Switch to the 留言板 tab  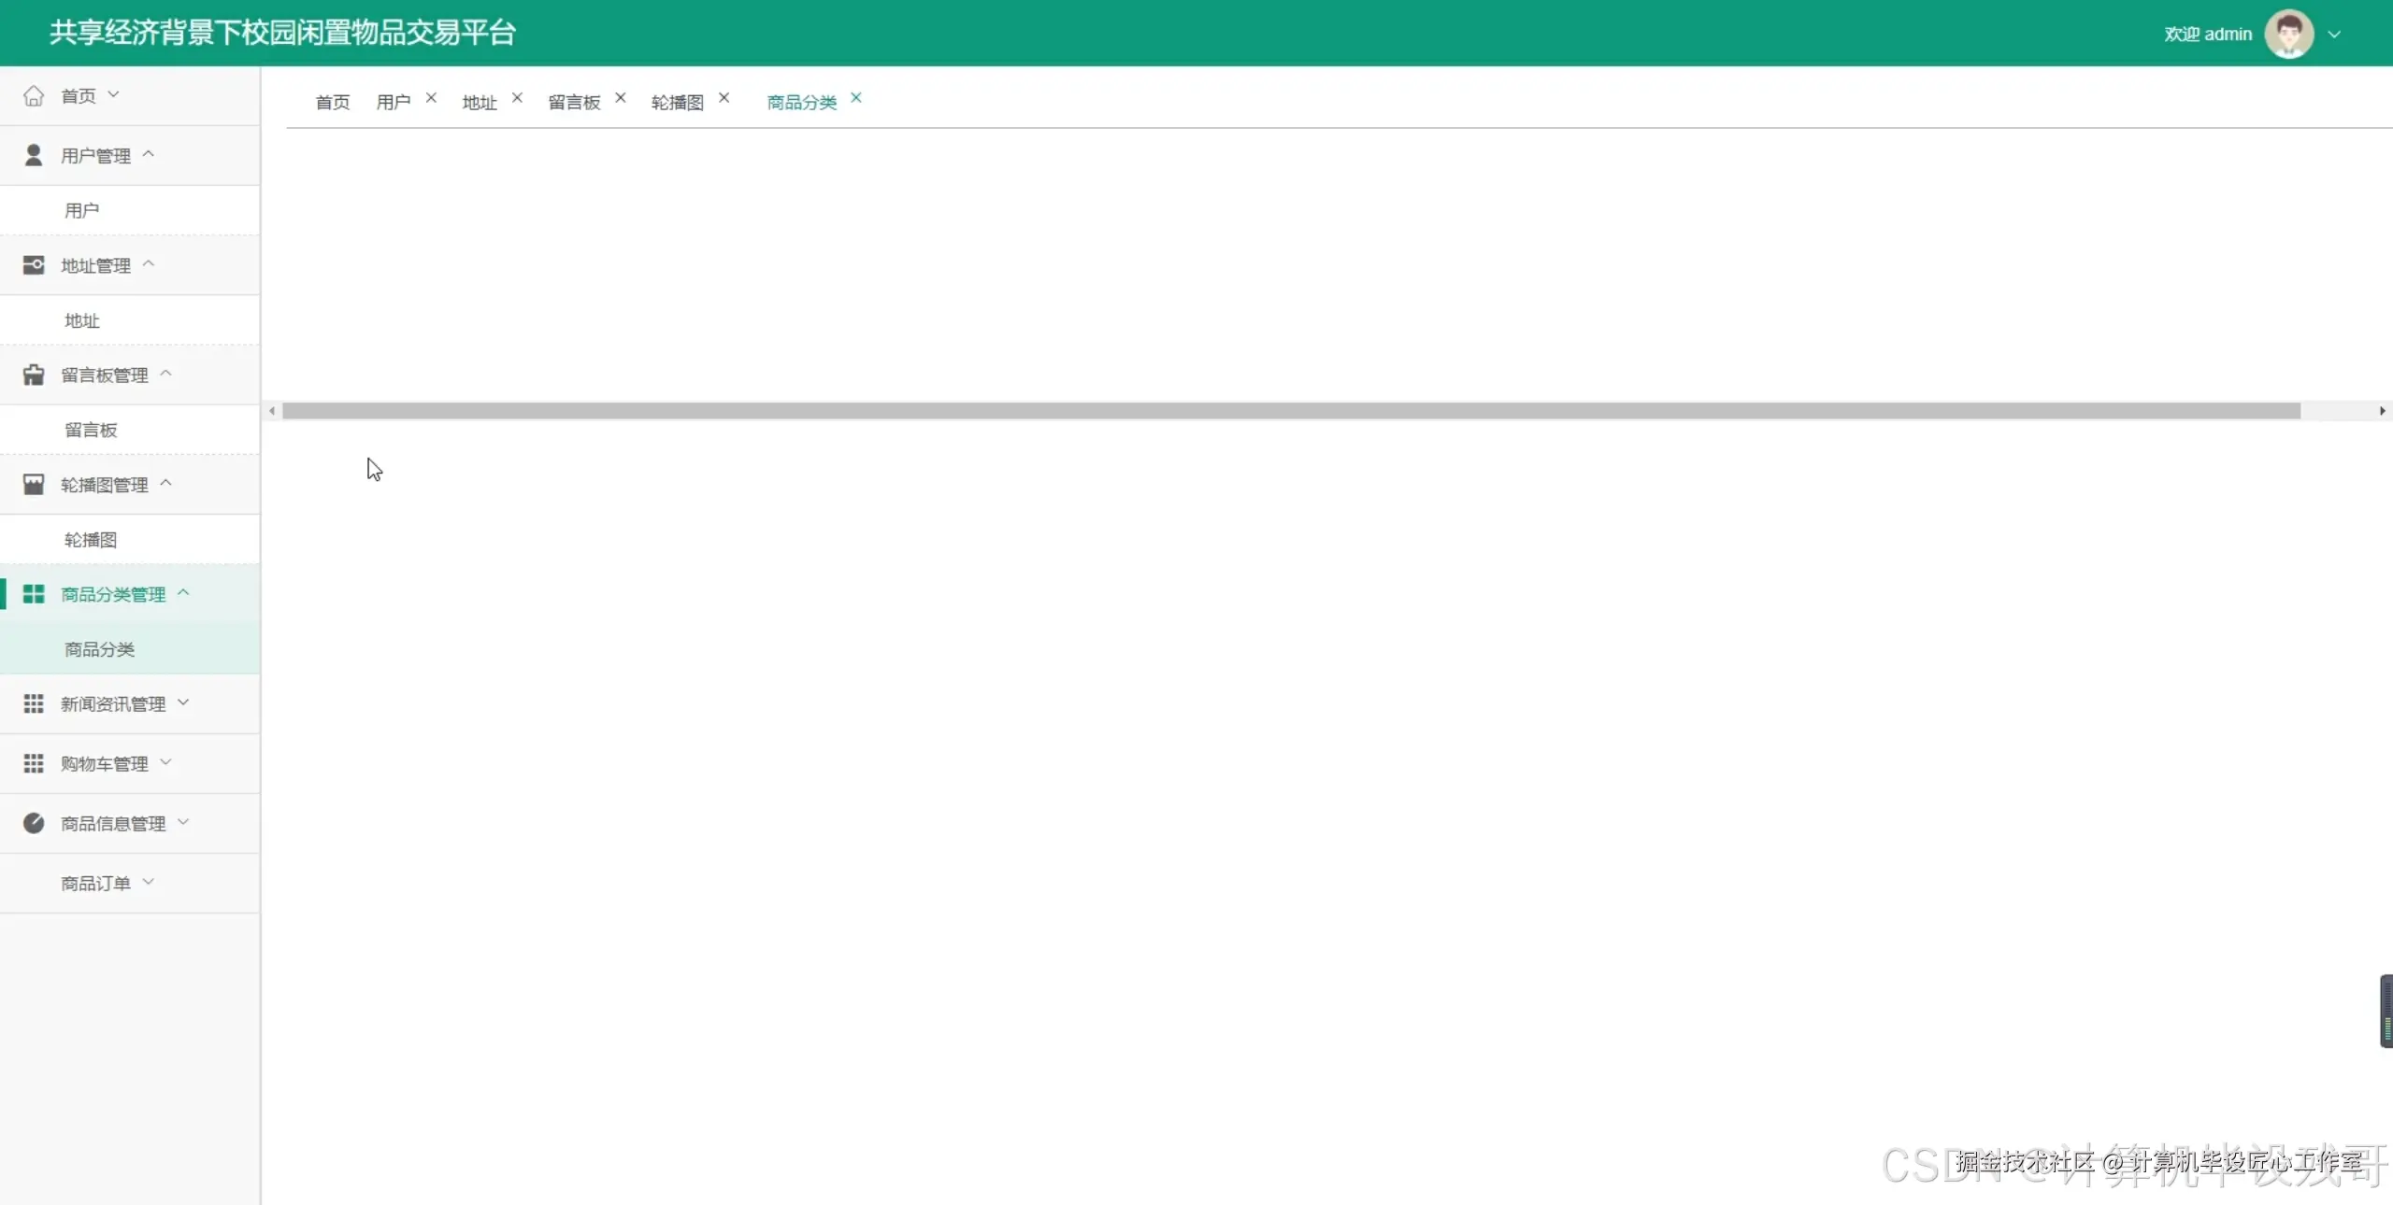pyautogui.click(x=574, y=102)
